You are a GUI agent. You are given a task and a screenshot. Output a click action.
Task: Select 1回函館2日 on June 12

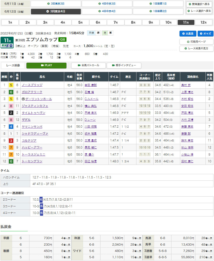[158, 11]
